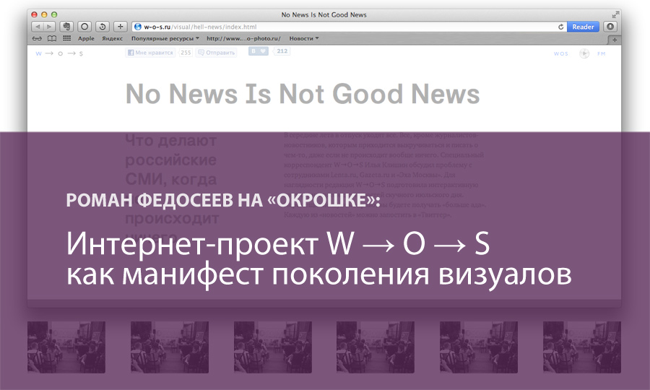The image size is (650, 390).
Task: Click the VK like count 212
Action: 282,51
